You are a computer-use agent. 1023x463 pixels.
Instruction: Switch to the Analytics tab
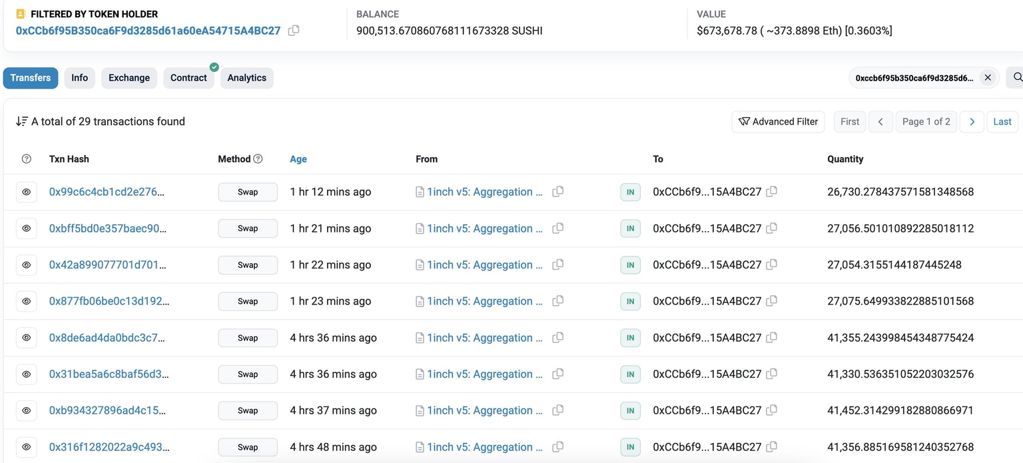246,78
